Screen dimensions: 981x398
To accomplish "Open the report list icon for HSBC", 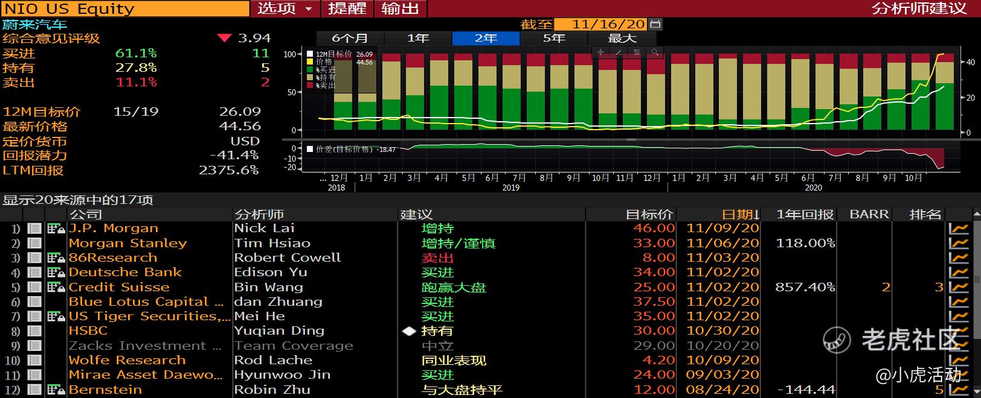I will (34, 331).
